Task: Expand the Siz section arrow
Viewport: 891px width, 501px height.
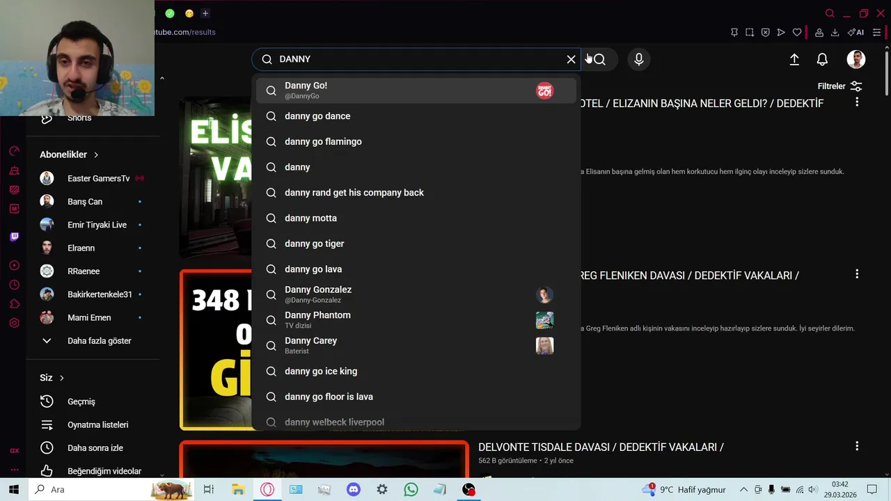Action: click(62, 378)
